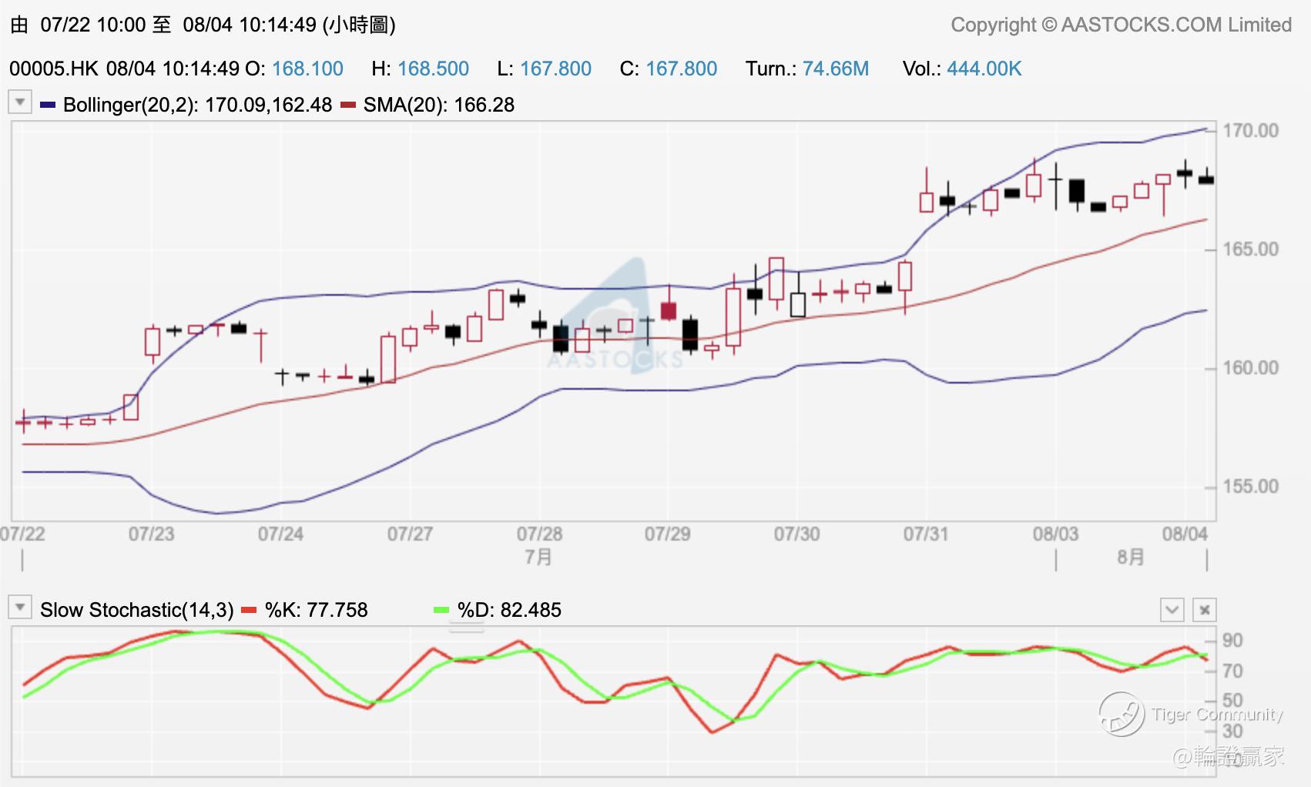1311x787 pixels.
Task: Click the 155.00 price axis label
Action: tap(1251, 486)
